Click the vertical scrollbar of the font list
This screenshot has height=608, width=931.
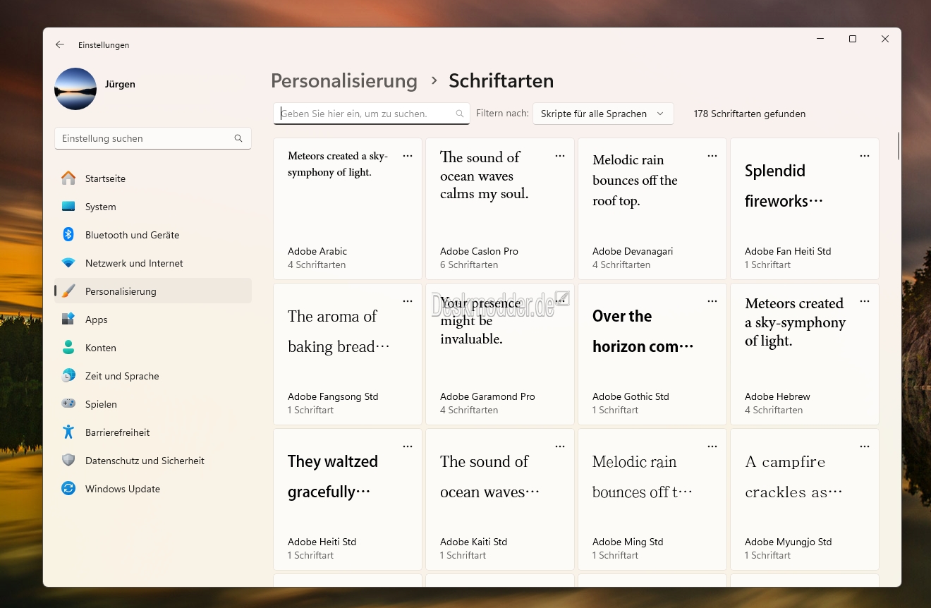[x=898, y=145]
